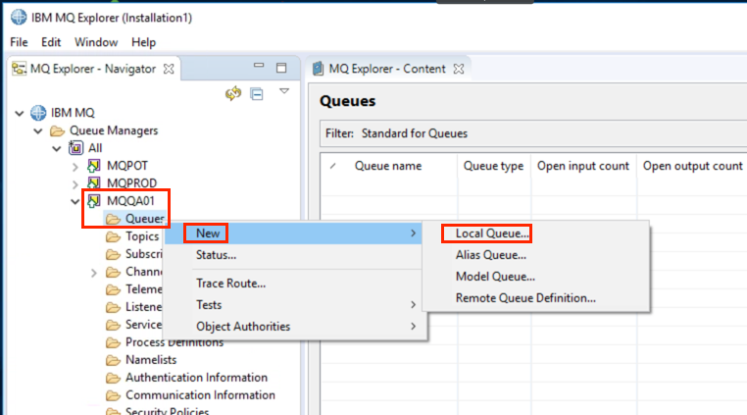
Task: Click the All set icon in tree
Action: (75, 148)
